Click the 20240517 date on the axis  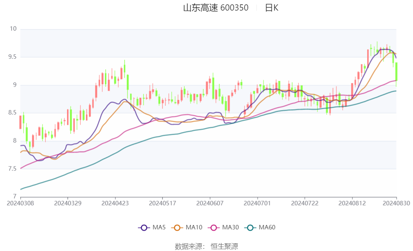pyautogui.click(x=162, y=203)
